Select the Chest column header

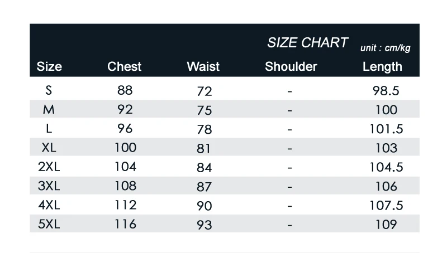tap(124, 66)
